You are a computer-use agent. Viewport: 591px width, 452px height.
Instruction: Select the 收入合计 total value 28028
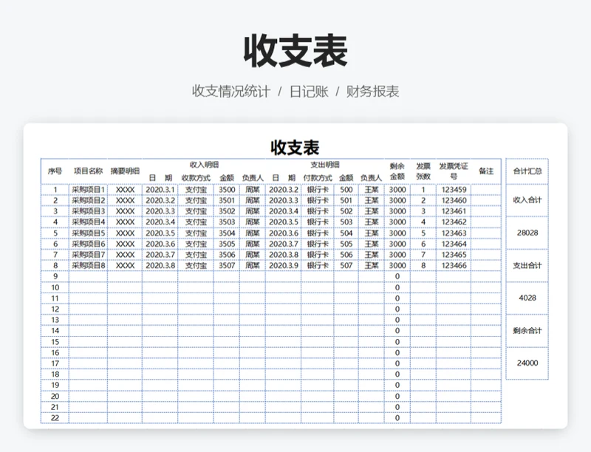527,233
